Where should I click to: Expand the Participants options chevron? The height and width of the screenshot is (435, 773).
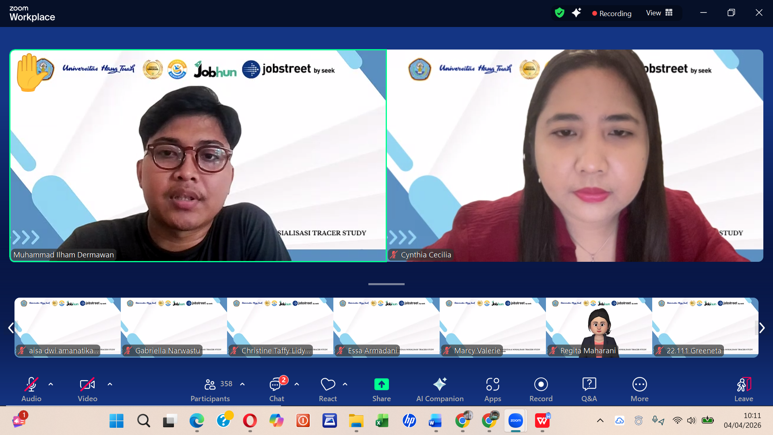click(242, 384)
